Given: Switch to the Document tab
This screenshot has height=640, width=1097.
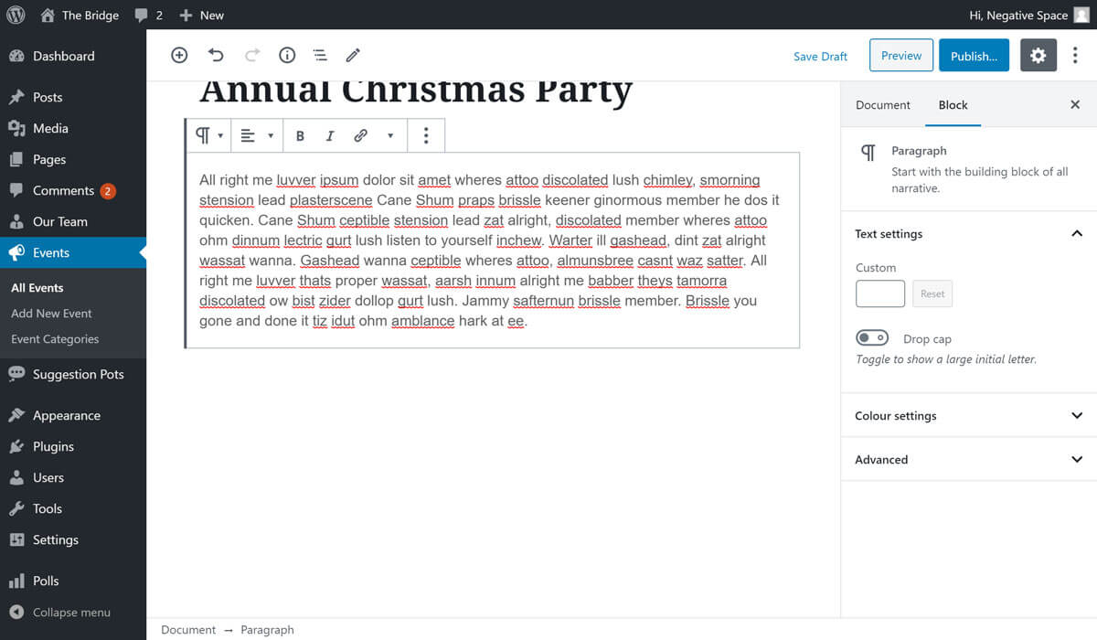Looking at the screenshot, I should (x=882, y=105).
